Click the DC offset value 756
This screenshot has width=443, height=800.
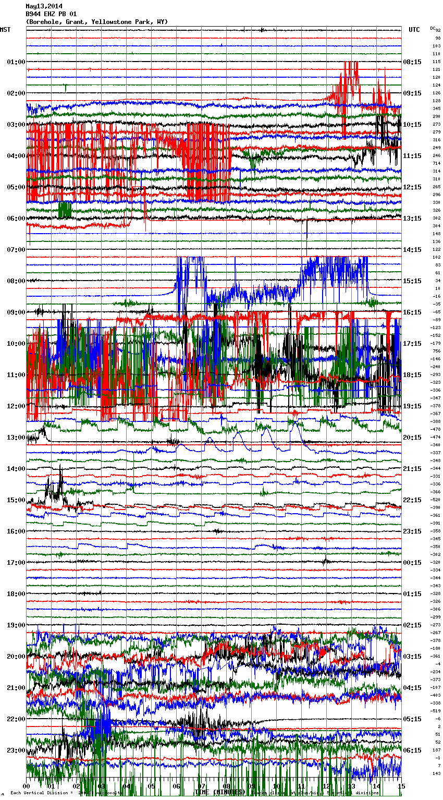pos(436,351)
